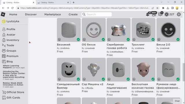This screenshot has height=104, width=185.
Task: Click the Trade sidebar icon
Action: [4, 45]
